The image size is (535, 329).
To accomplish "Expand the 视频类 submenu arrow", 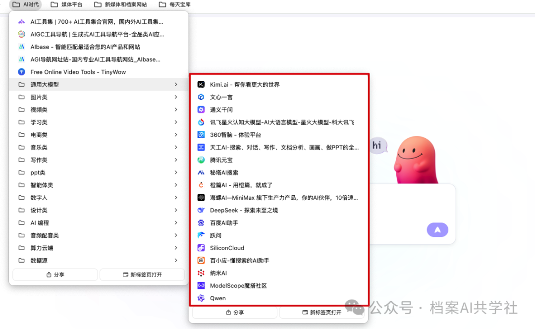I will coord(176,110).
